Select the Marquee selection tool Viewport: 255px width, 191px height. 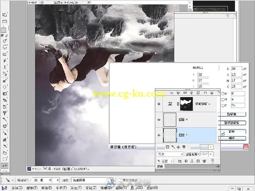4,159
